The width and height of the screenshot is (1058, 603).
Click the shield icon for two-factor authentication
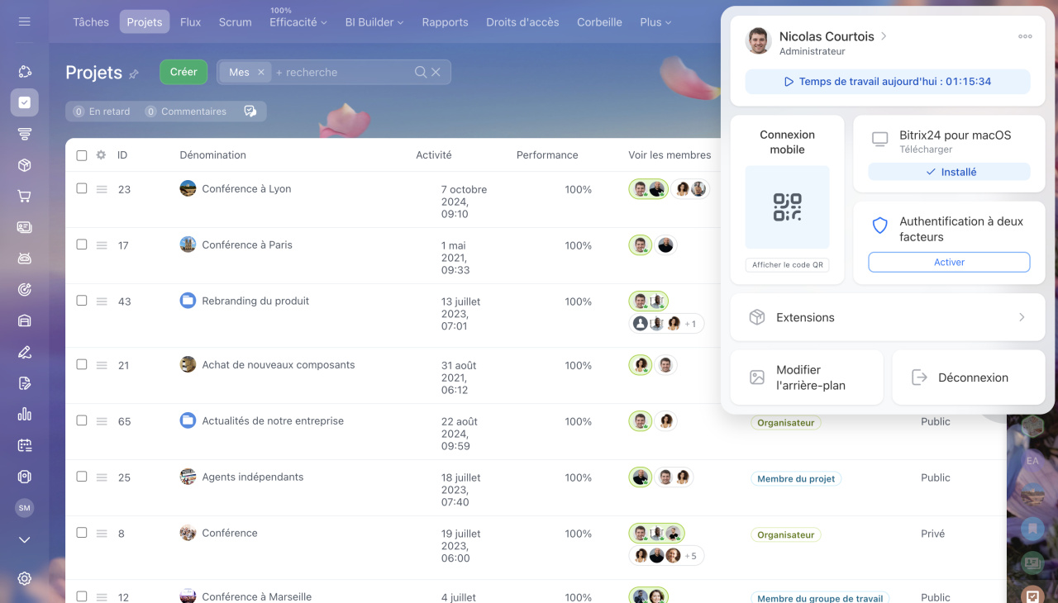click(880, 226)
